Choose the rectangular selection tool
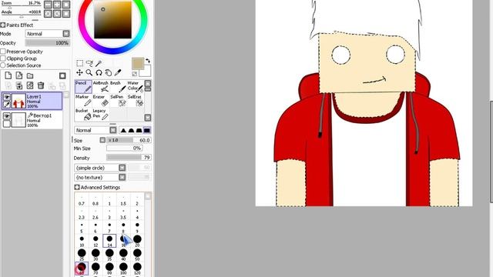The image size is (493, 277). point(80,63)
